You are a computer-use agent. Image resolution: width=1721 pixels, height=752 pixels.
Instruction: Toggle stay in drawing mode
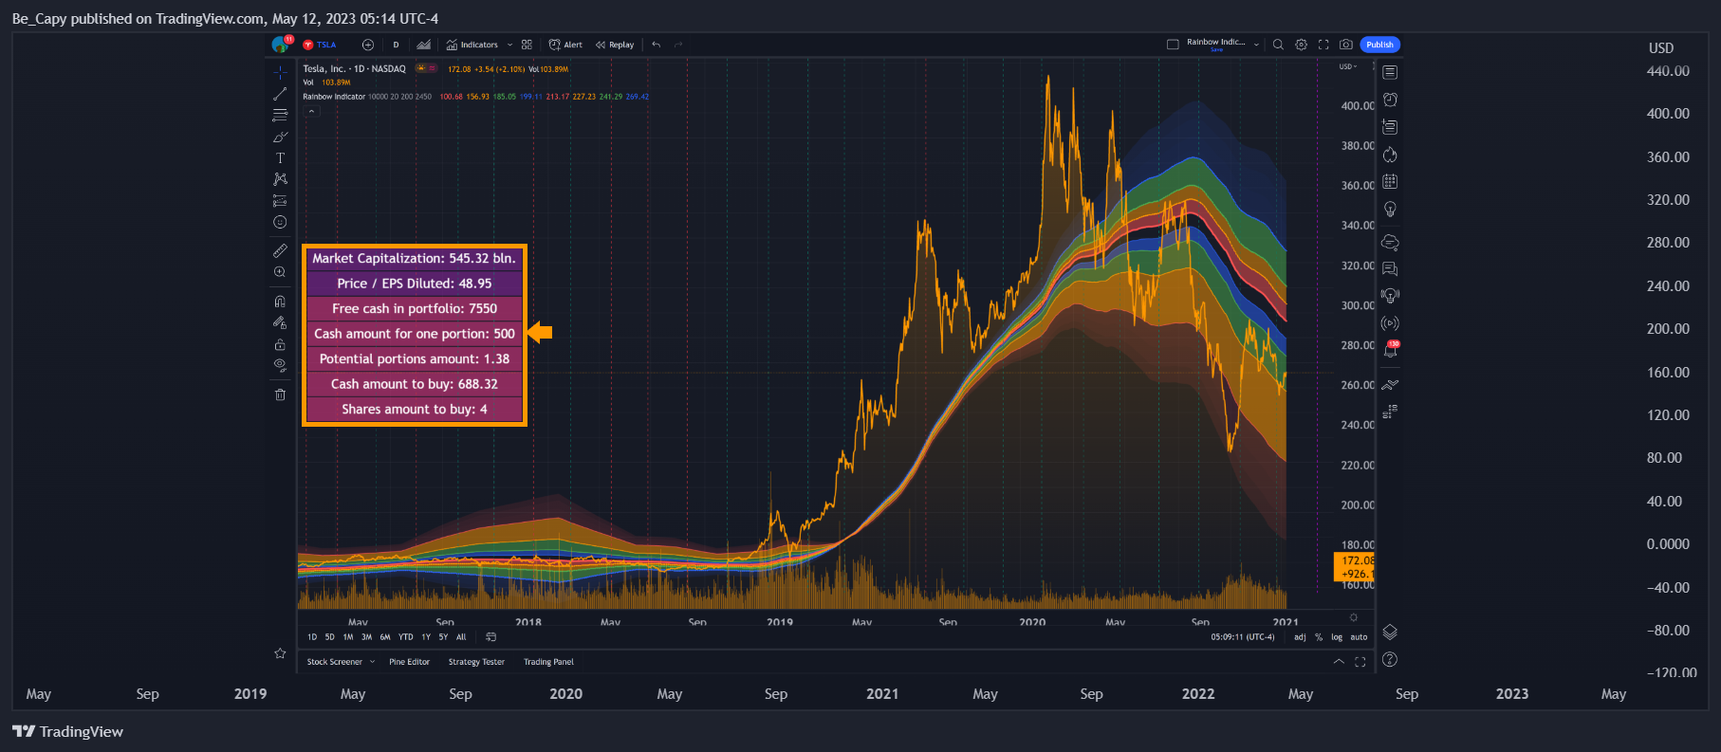(x=280, y=322)
